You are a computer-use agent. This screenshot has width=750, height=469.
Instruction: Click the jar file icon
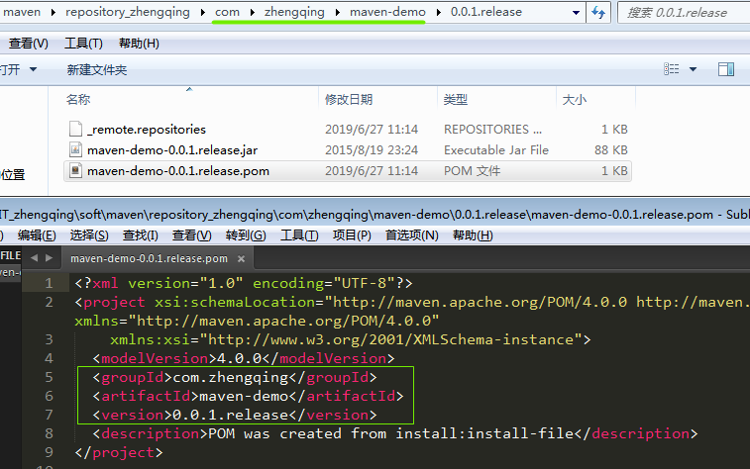75,150
